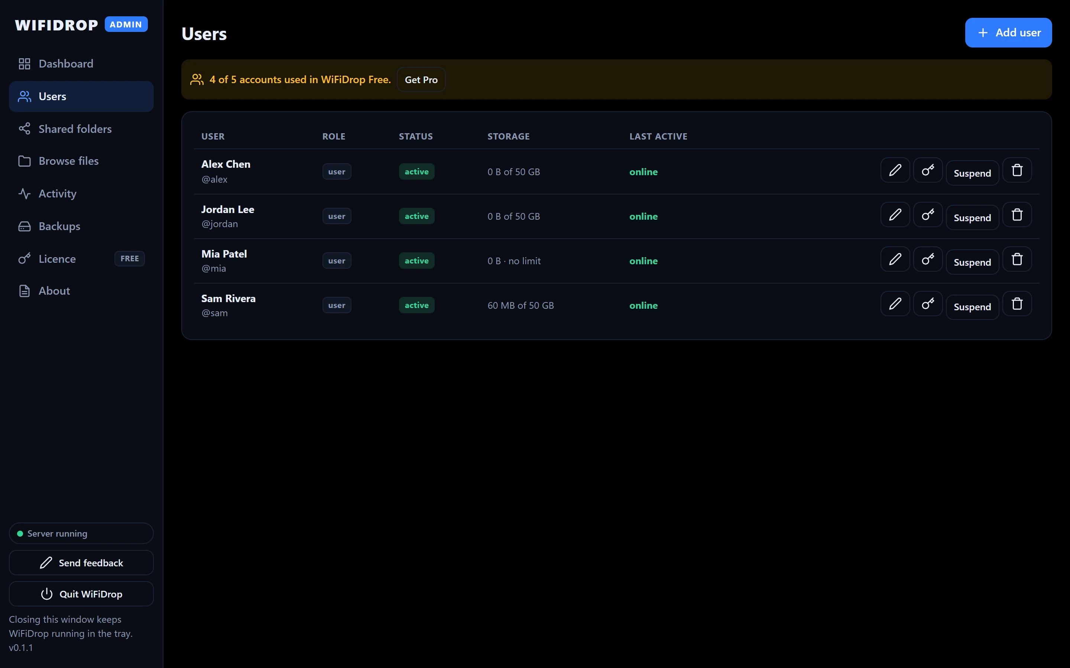Edit Sam Rivera with the pencil icon
The image size is (1070, 668).
coord(895,304)
